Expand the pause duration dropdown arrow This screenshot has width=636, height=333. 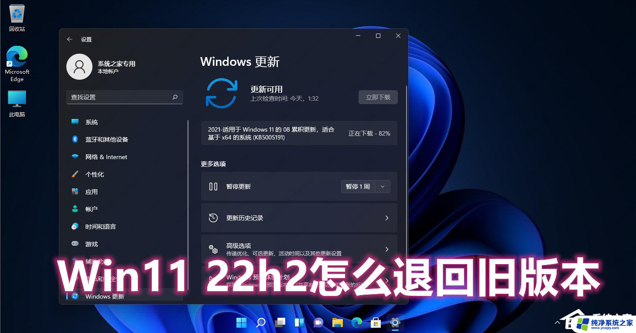click(383, 187)
